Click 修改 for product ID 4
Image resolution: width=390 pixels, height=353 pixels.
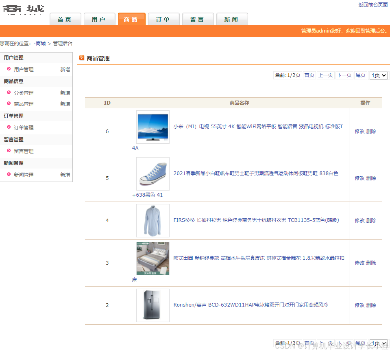click(359, 221)
